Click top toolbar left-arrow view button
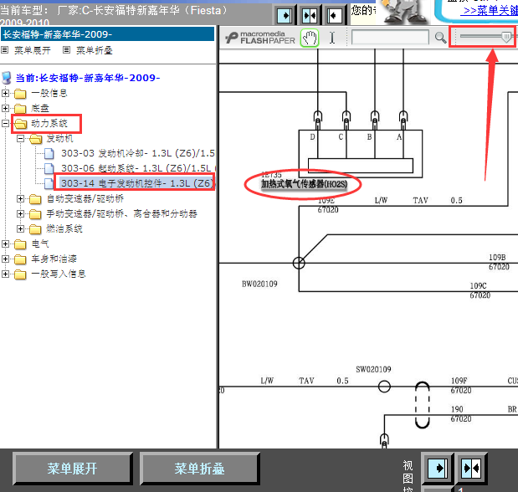 334,16
